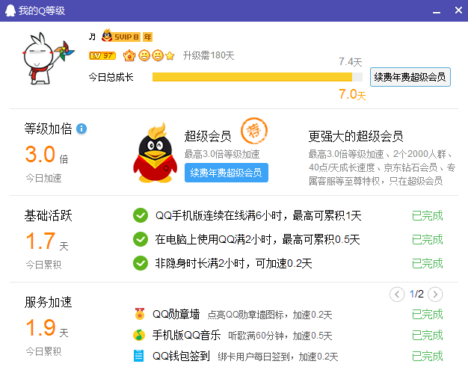
Task: Click the 1.7 天 base activity value
Action: click(x=47, y=241)
